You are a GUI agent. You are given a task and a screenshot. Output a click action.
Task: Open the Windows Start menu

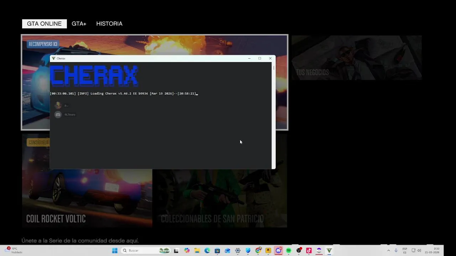pyautogui.click(x=115, y=251)
